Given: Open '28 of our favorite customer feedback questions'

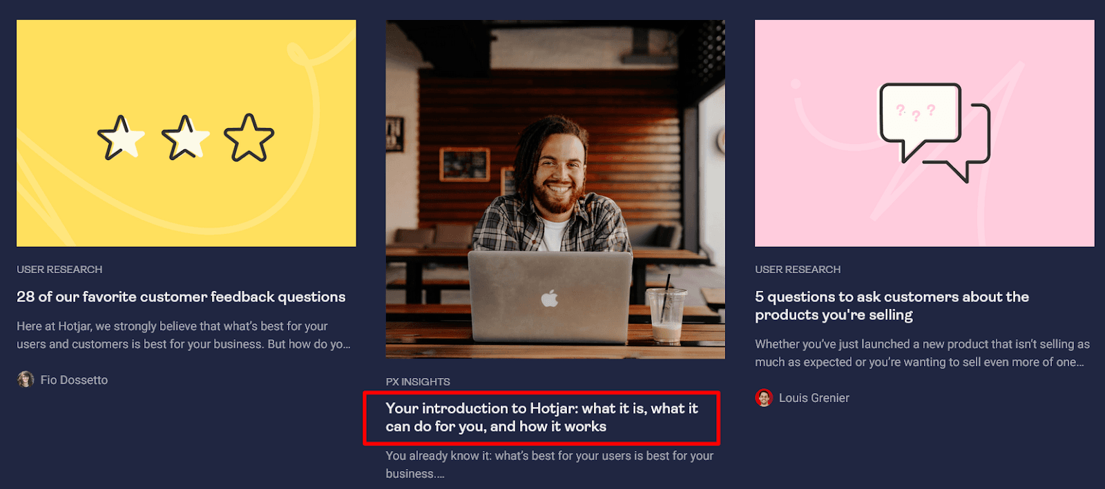Looking at the screenshot, I should (x=181, y=297).
